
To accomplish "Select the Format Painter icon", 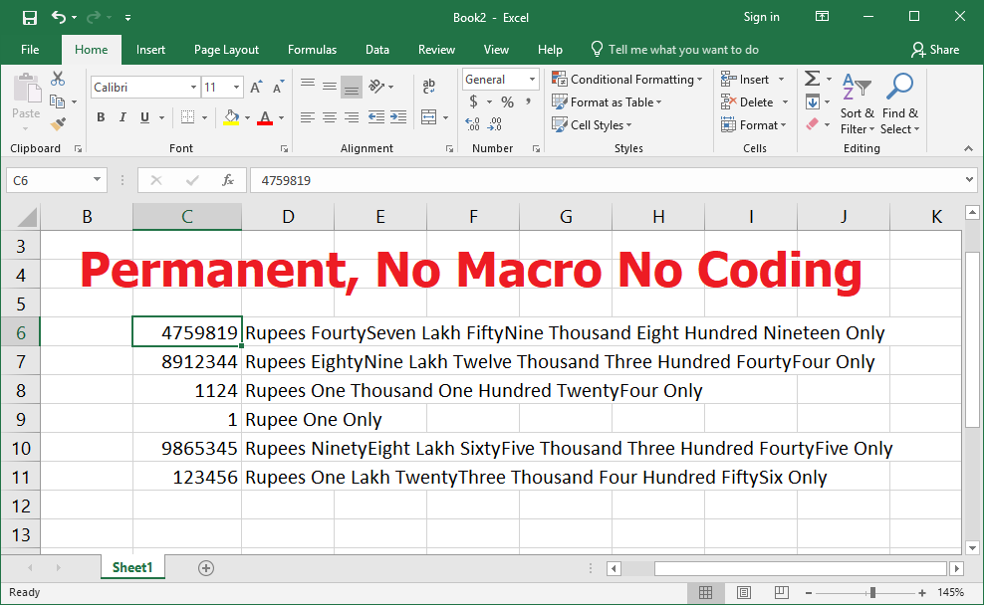I will pyautogui.click(x=56, y=125).
